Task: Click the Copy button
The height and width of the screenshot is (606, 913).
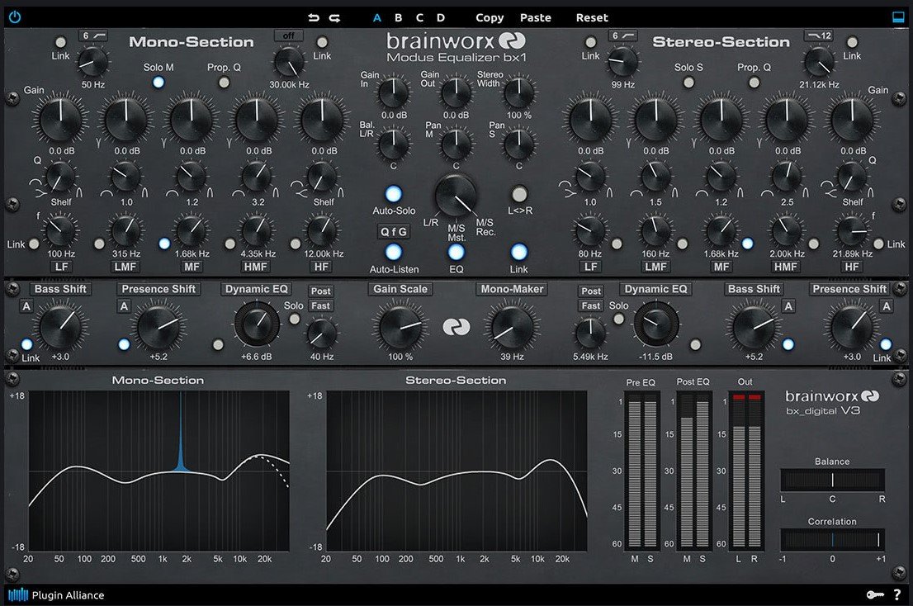Action: pos(490,17)
